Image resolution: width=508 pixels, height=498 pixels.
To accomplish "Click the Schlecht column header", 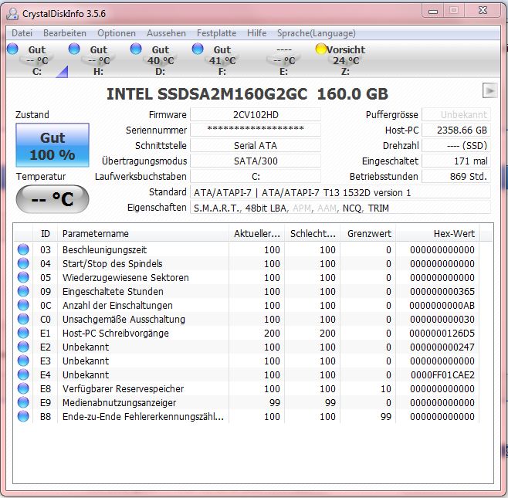I will (x=313, y=234).
